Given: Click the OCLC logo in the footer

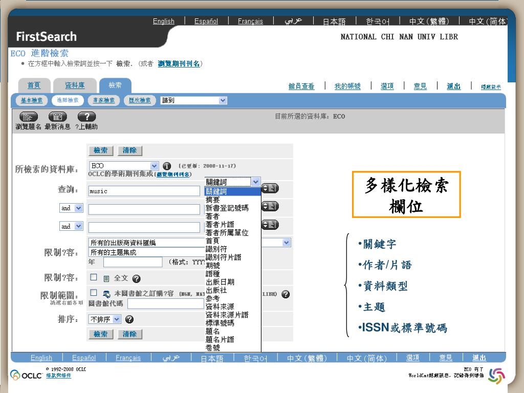Looking at the screenshot, I should [26, 375].
